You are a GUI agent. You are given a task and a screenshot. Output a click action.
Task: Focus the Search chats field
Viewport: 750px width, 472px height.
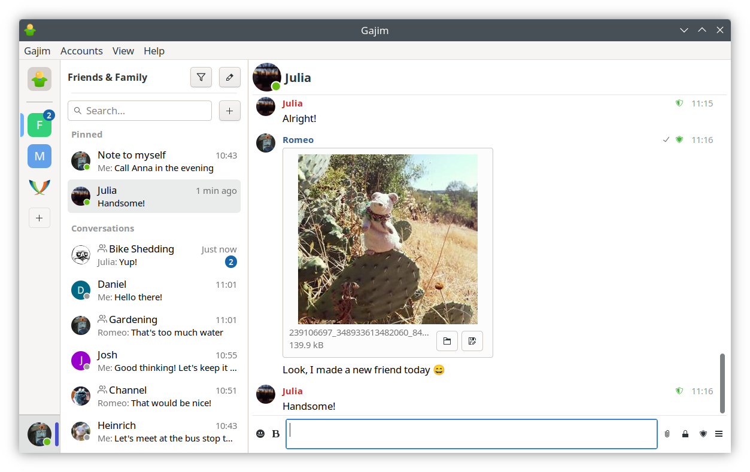tap(139, 111)
